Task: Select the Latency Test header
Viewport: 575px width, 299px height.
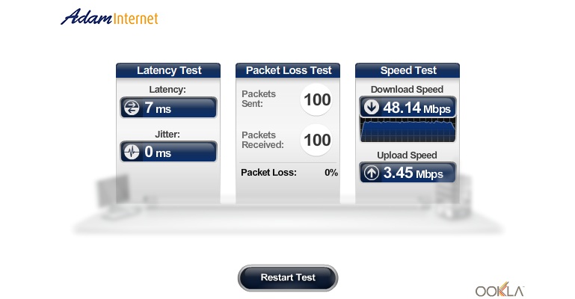Action: [x=168, y=70]
